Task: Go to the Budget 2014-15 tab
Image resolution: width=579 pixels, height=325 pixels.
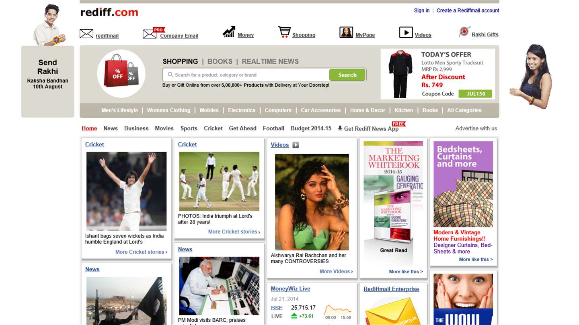Action: pyautogui.click(x=311, y=128)
